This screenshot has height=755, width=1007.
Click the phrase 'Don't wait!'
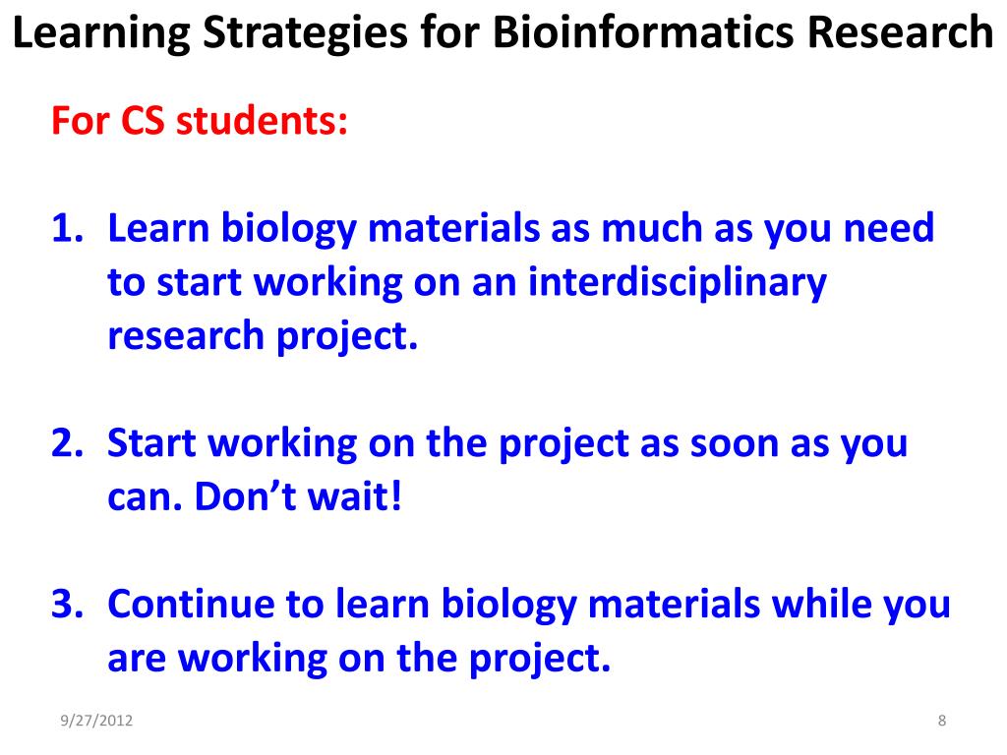pyautogui.click(x=298, y=496)
